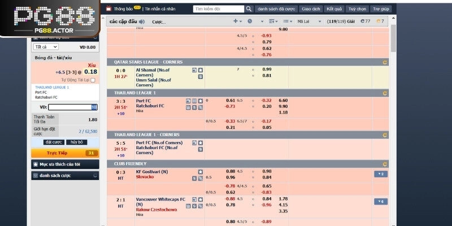Open the Tất cả dropdown in bet slip
This screenshot has height=226, width=452.
[x=46, y=47]
